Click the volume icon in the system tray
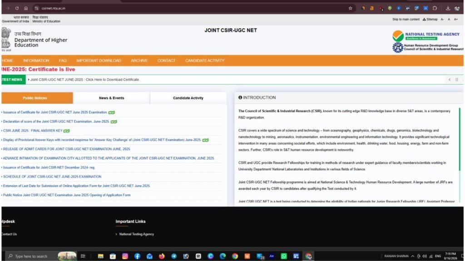Screen dimensions: 465x261 [x=425, y=256]
